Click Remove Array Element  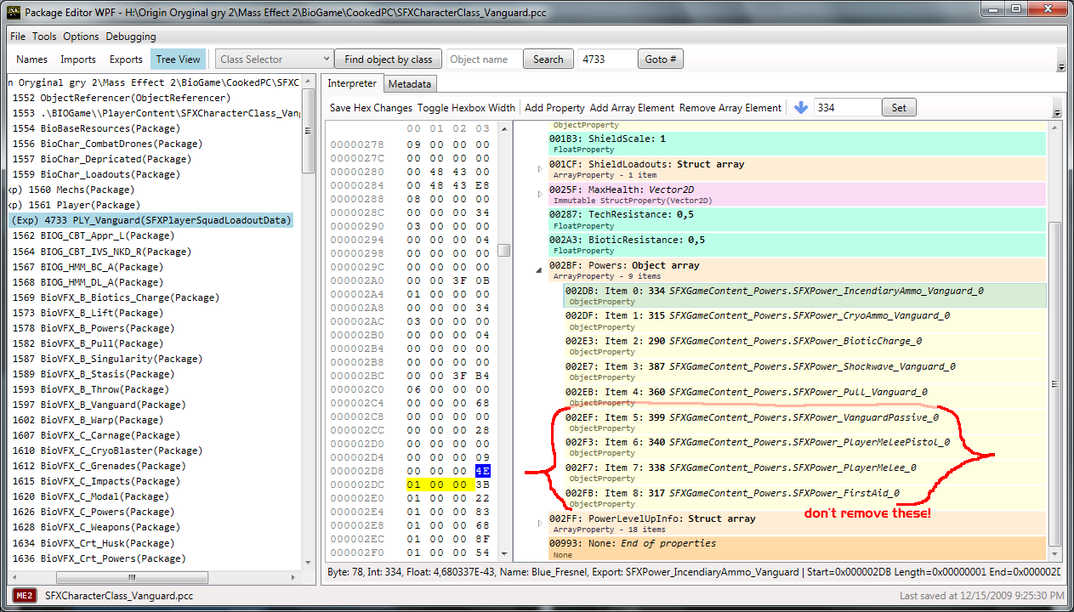[x=730, y=108]
